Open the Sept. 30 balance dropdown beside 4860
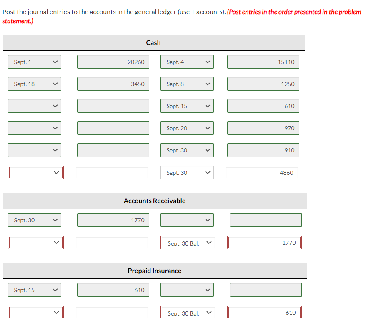The image size is (376, 318). point(187,173)
